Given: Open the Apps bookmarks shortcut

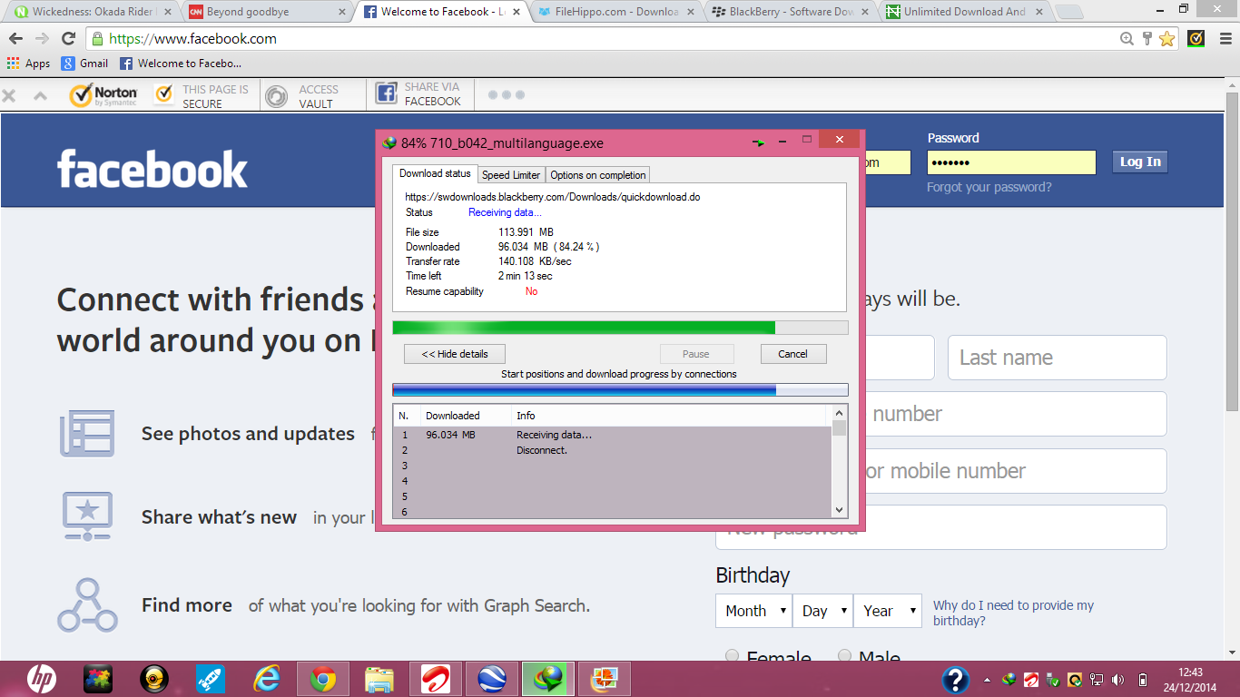Looking at the screenshot, I should pyautogui.click(x=28, y=64).
